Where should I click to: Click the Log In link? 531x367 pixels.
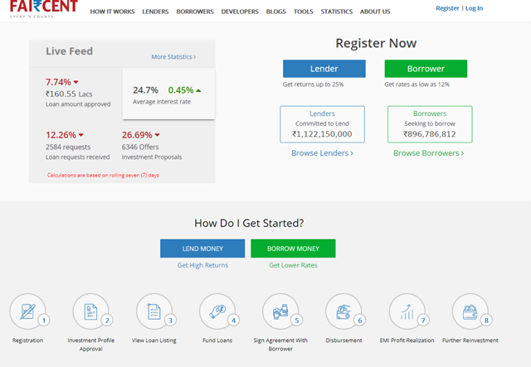[474, 8]
